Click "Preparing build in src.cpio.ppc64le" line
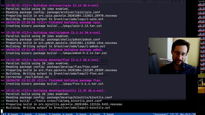The height and width of the screenshot is (115, 205). point(59,16)
